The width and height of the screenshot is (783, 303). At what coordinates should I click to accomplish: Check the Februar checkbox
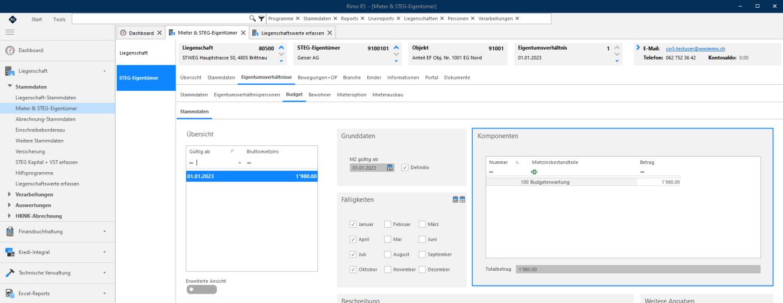pyautogui.click(x=388, y=224)
